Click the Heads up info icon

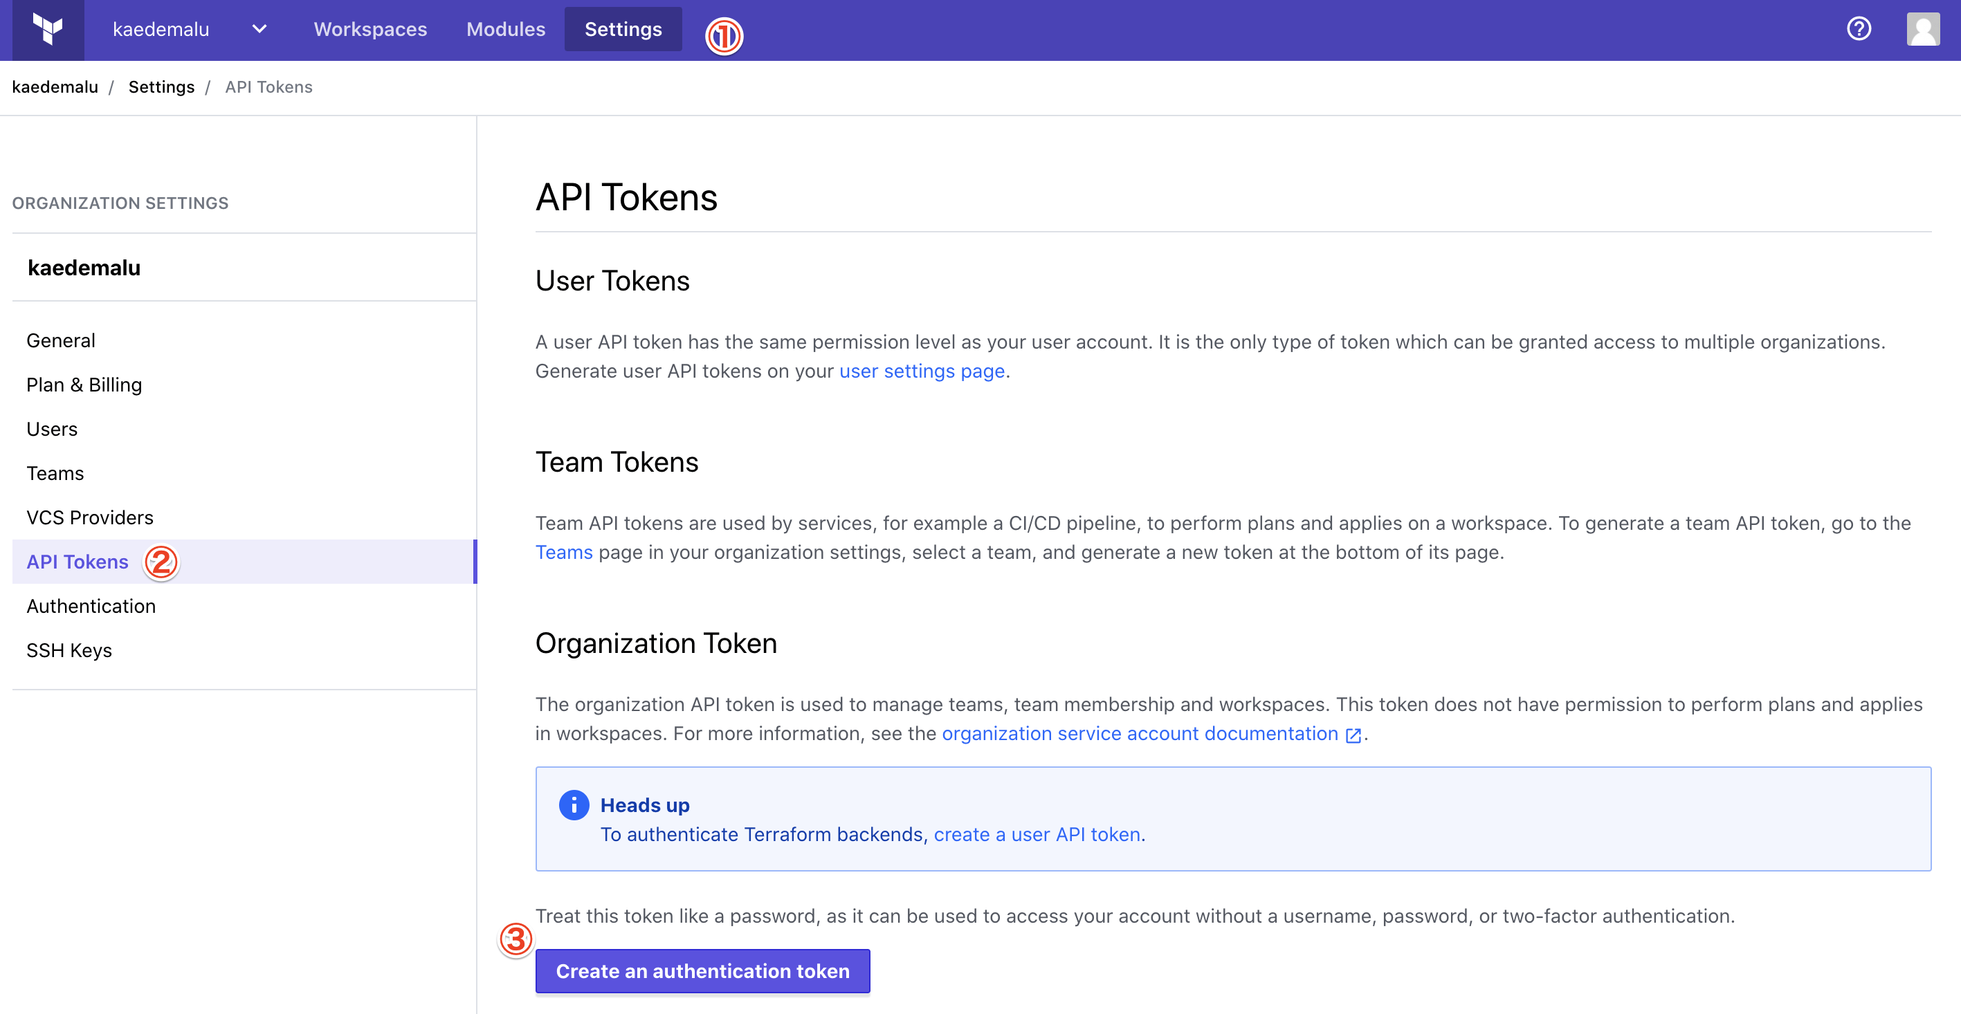click(x=573, y=805)
